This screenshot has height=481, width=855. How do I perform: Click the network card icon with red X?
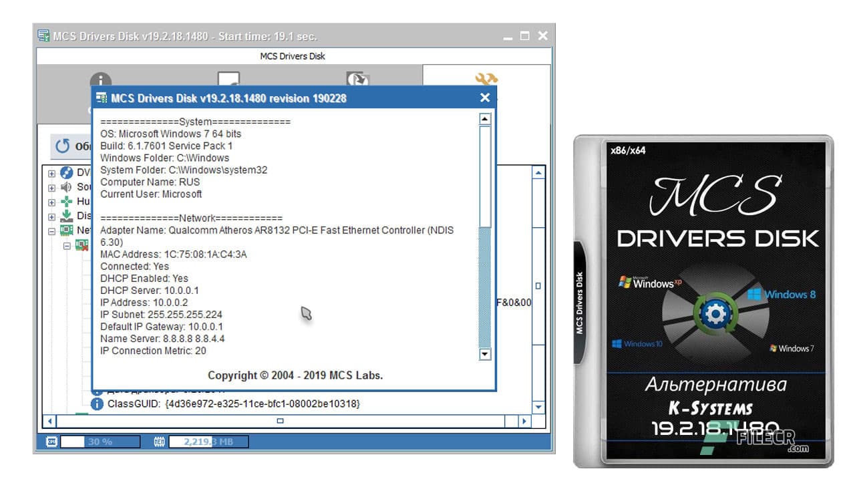tap(80, 245)
